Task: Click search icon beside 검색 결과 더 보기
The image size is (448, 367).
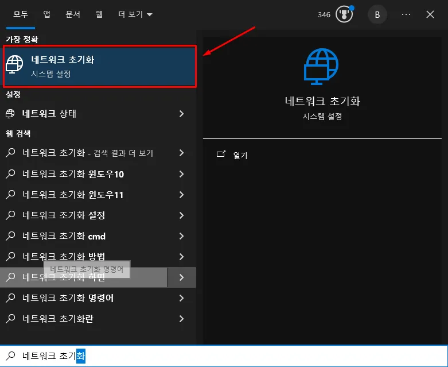Action: point(10,153)
